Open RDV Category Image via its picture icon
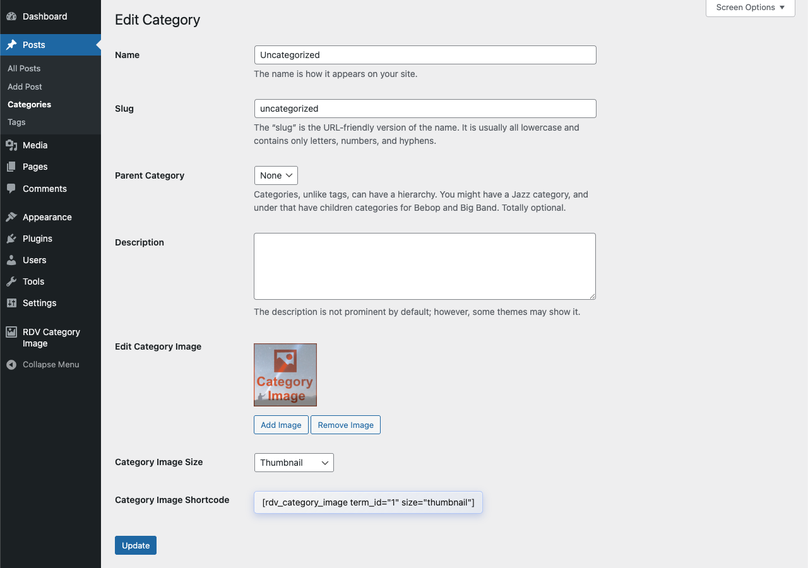Screen dimensions: 808x568 [11, 331]
